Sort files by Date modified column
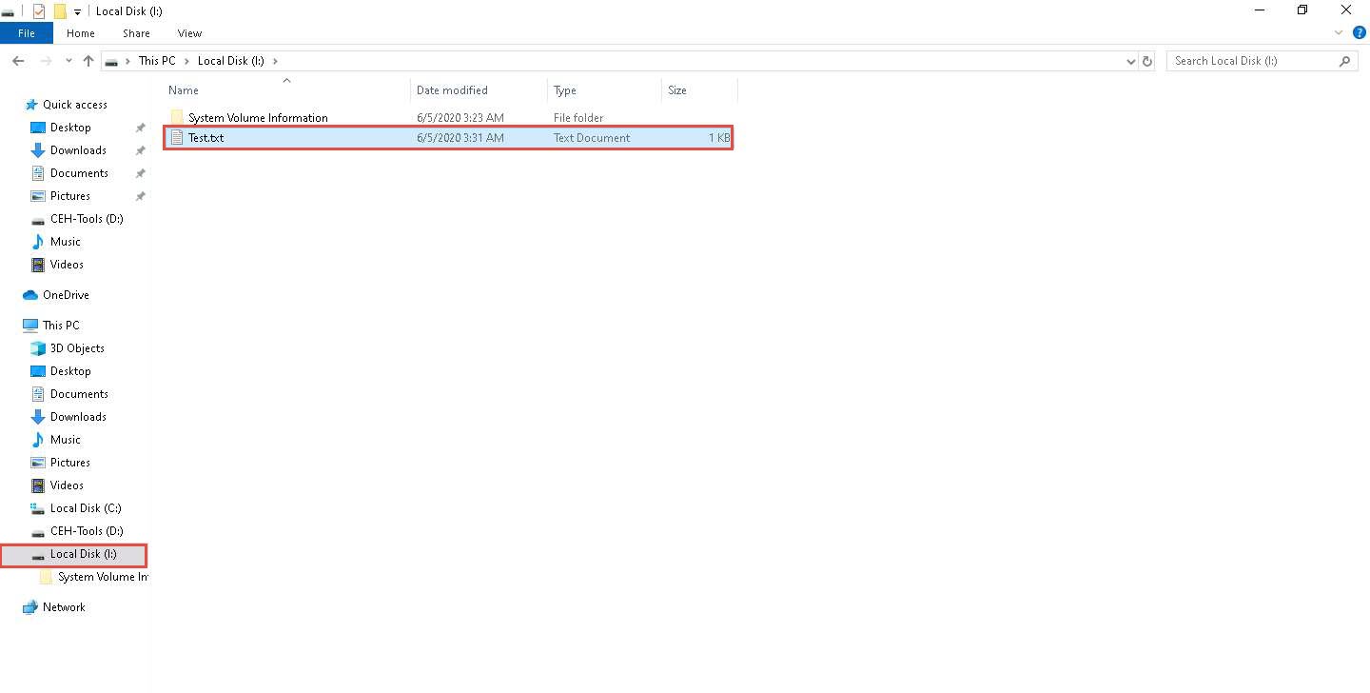This screenshot has width=1370, height=693. [452, 90]
